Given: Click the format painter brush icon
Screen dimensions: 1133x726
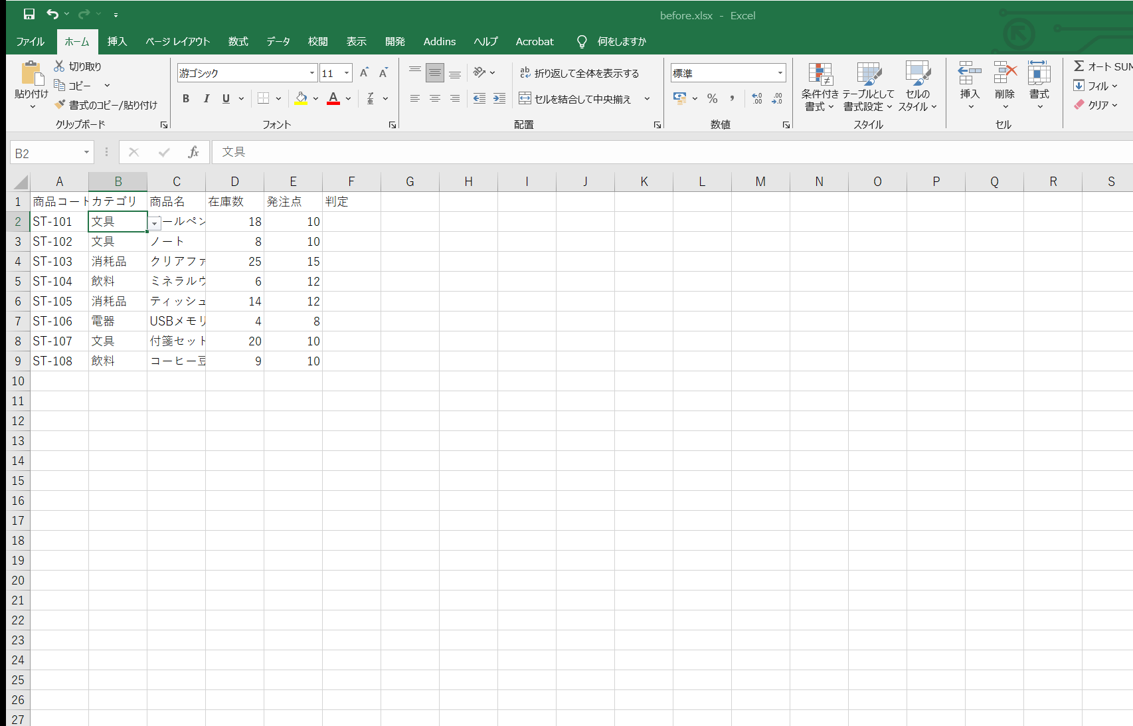Looking at the screenshot, I should tap(60, 105).
